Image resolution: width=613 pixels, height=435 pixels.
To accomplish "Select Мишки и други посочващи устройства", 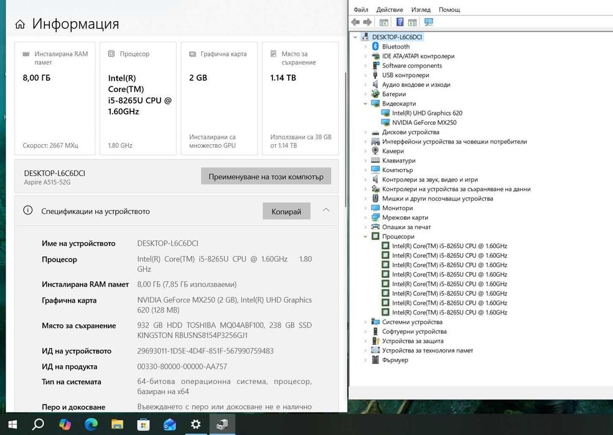I will [x=438, y=198].
